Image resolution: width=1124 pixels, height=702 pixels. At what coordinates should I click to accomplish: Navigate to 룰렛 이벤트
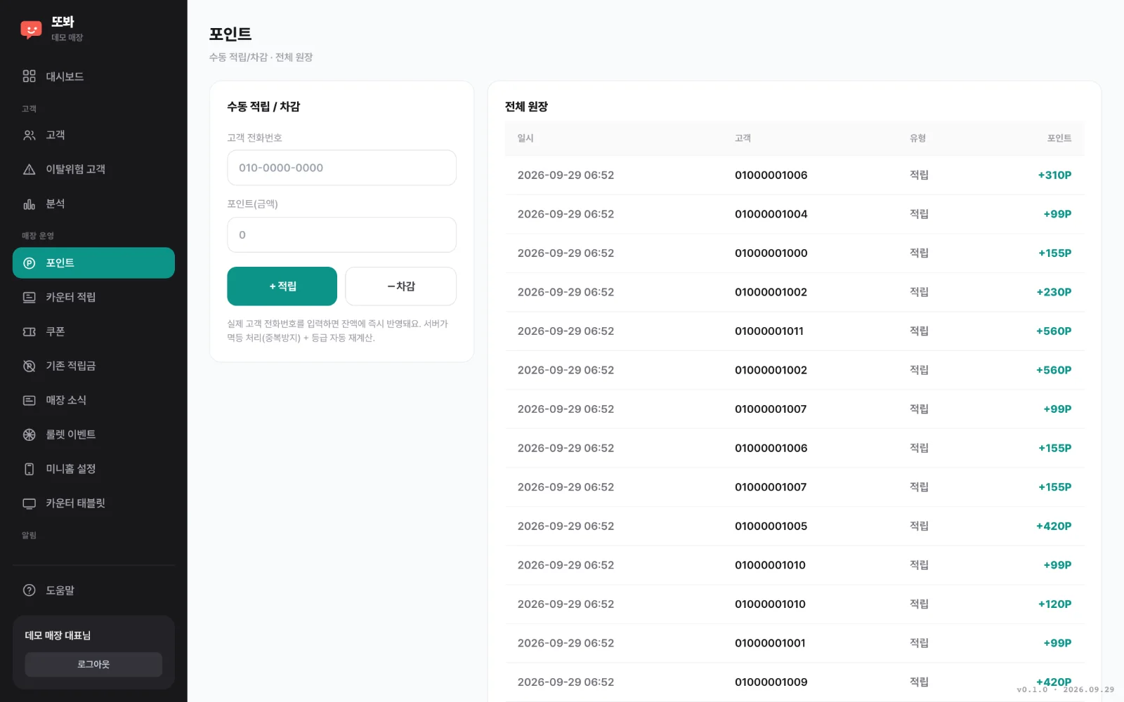pyautogui.click(x=93, y=435)
